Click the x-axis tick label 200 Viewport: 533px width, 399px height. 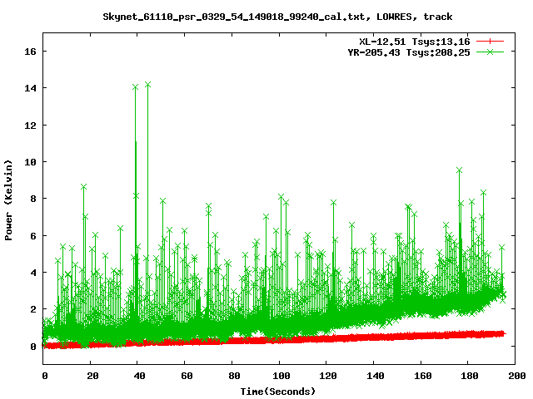pos(516,376)
